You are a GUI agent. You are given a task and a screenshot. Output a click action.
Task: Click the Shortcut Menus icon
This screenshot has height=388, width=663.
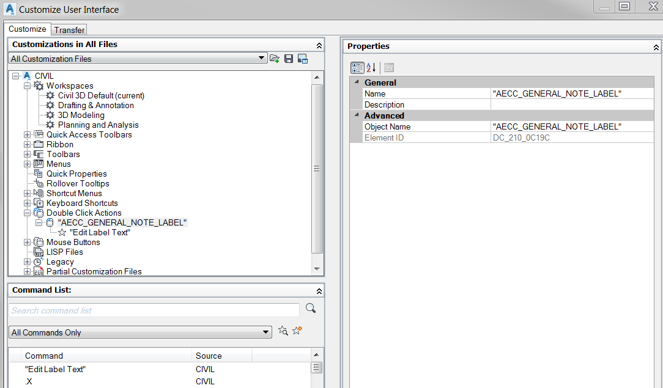click(x=39, y=193)
